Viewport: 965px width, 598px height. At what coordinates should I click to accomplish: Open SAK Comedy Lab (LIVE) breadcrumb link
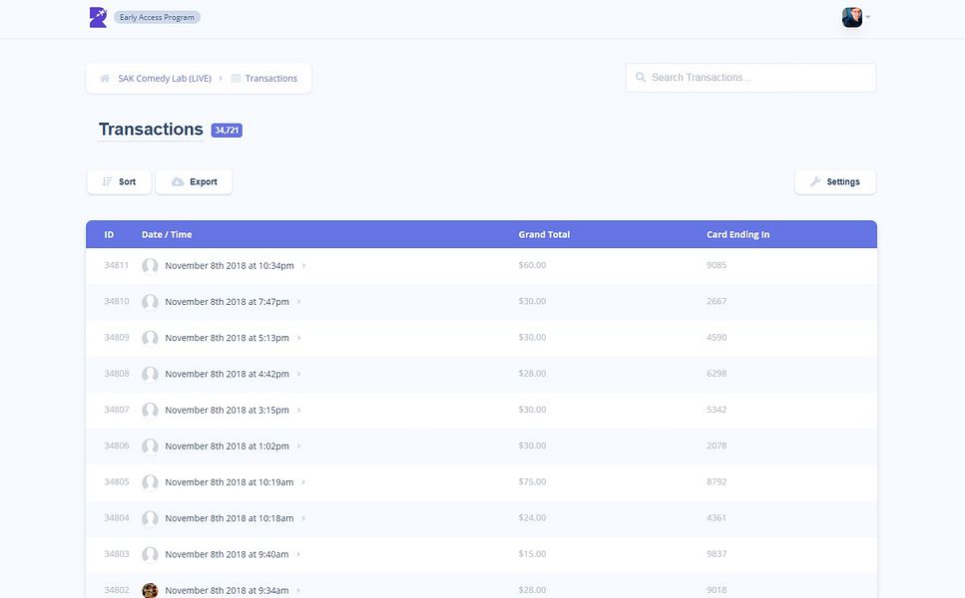[165, 78]
